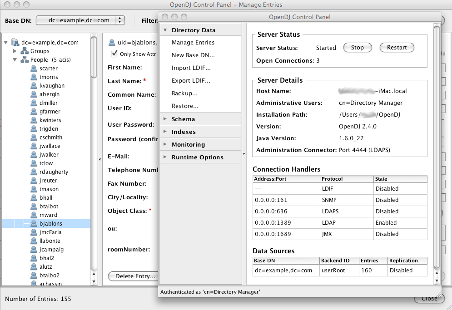
Task: Select the llabonte user icon
Action: click(34, 241)
